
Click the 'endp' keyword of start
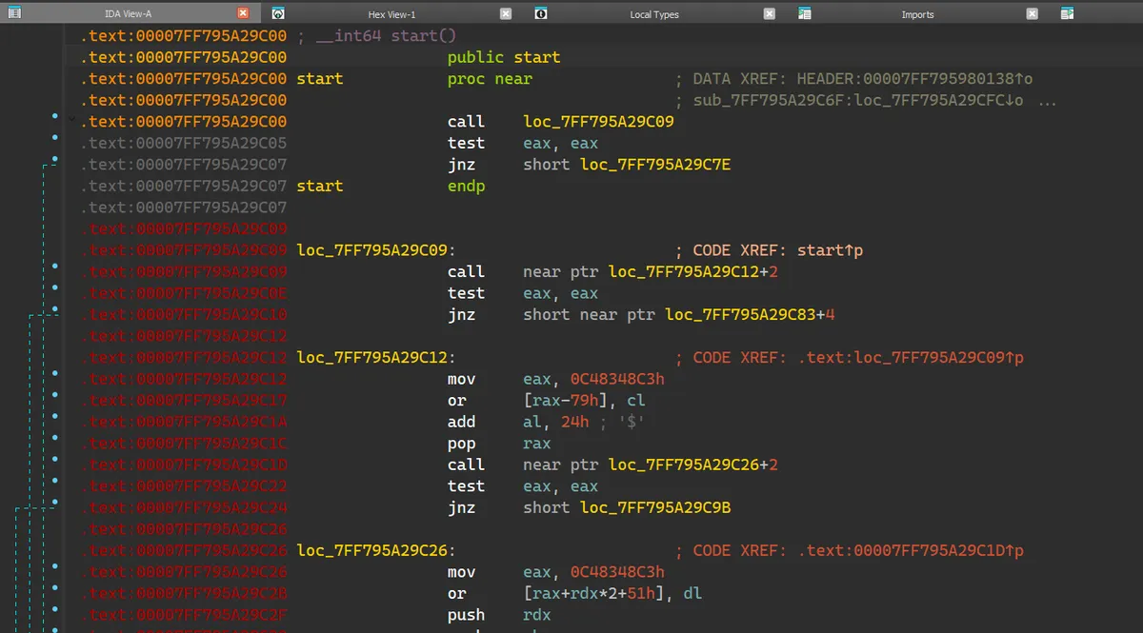click(467, 186)
